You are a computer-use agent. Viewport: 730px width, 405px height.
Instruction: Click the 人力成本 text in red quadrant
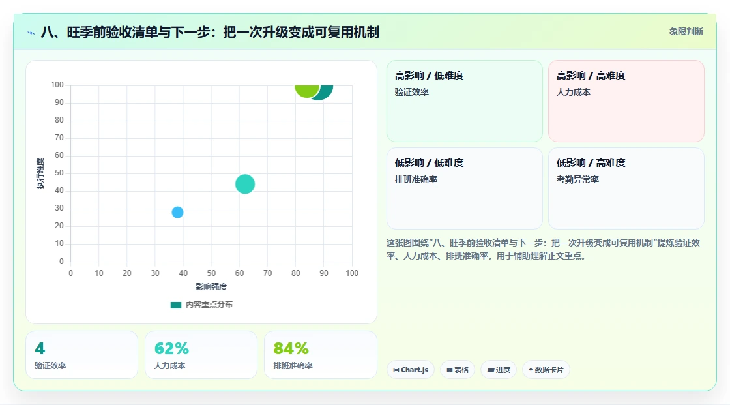(573, 92)
